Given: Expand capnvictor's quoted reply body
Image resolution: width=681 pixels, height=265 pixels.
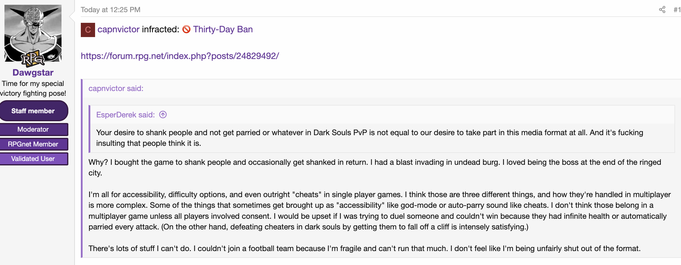Looking at the screenshot, I should (x=380, y=205).
